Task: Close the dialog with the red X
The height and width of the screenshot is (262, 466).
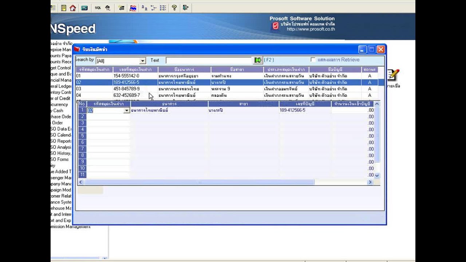Action: (381, 49)
